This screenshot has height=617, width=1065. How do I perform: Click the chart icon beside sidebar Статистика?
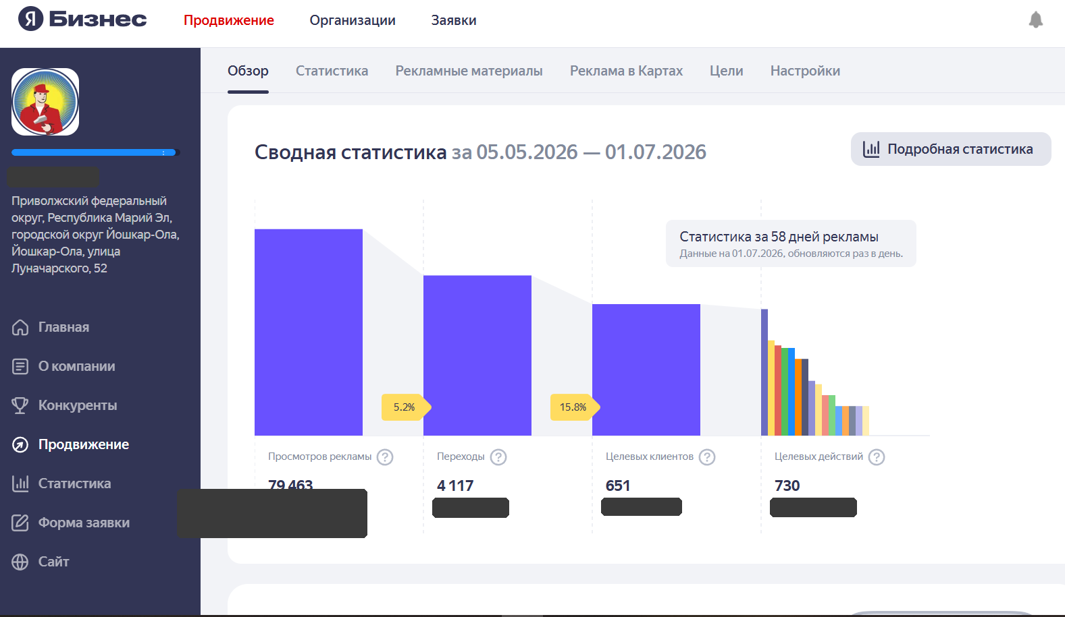coord(20,483)
